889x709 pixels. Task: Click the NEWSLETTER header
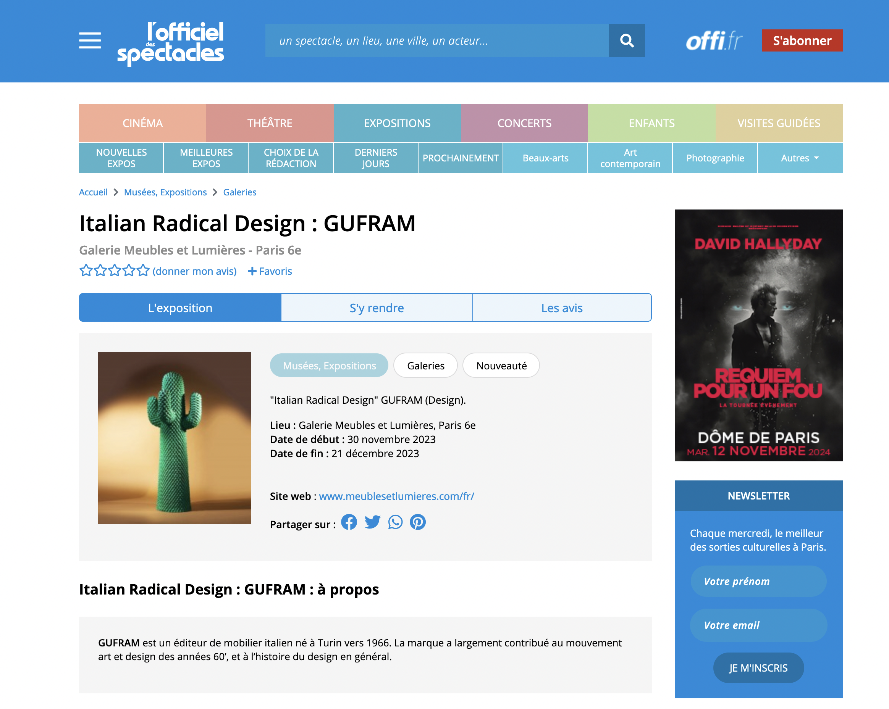[758, 496]
